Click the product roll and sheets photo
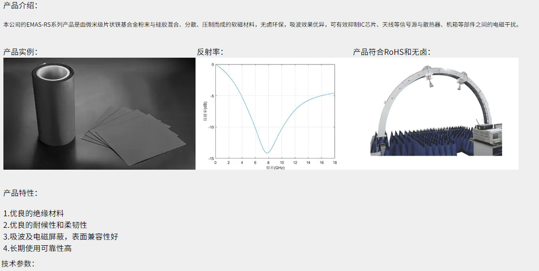Image resolution: width=539 pixels, height=271 pixels. coord(99,113)
